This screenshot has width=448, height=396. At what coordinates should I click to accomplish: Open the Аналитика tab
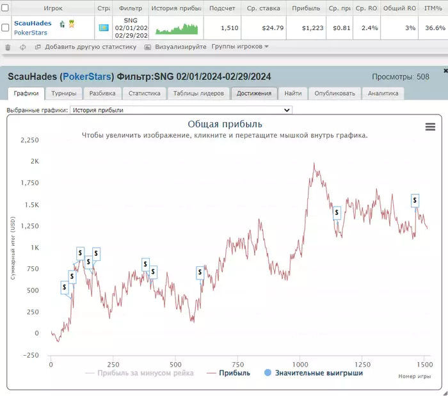pyautogui.click(x=383, y=93)
